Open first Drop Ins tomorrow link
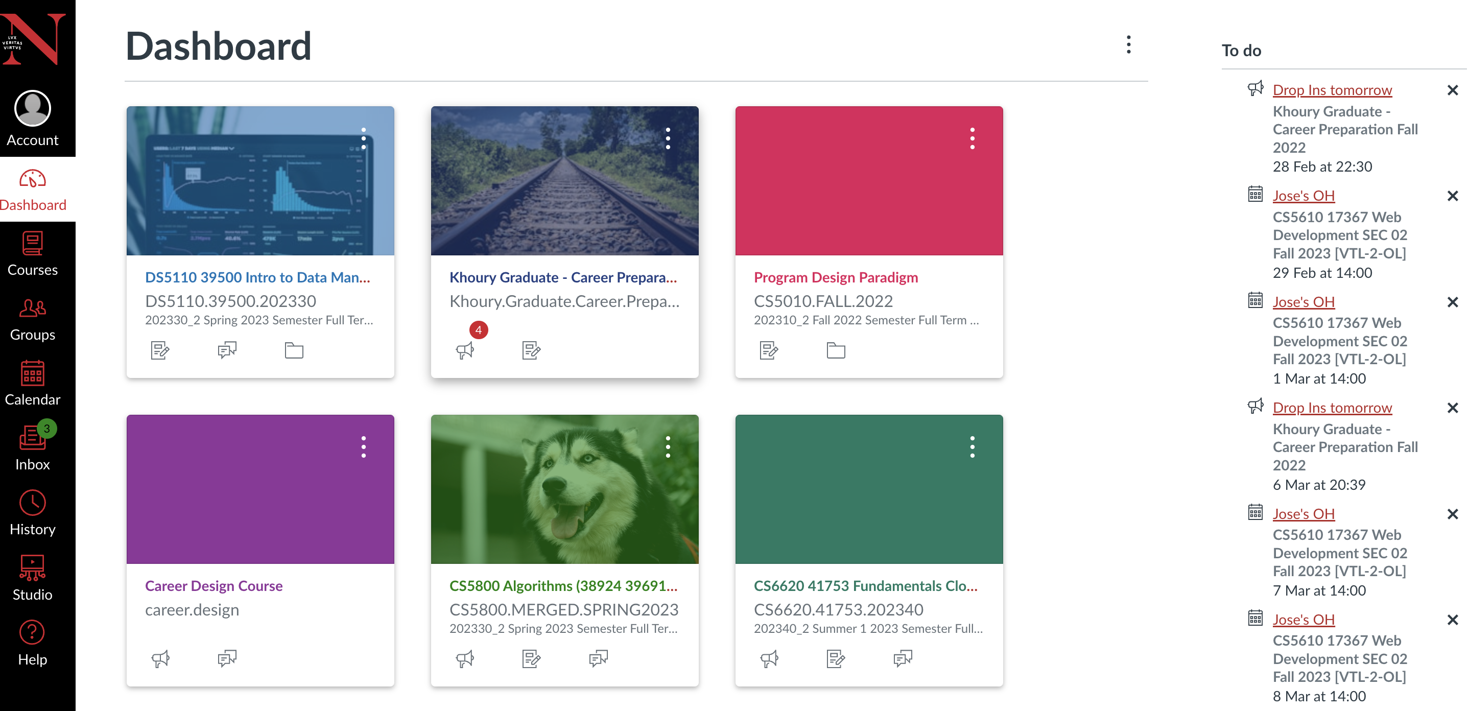The image size is (1469, 711). tap(1332, 90)
